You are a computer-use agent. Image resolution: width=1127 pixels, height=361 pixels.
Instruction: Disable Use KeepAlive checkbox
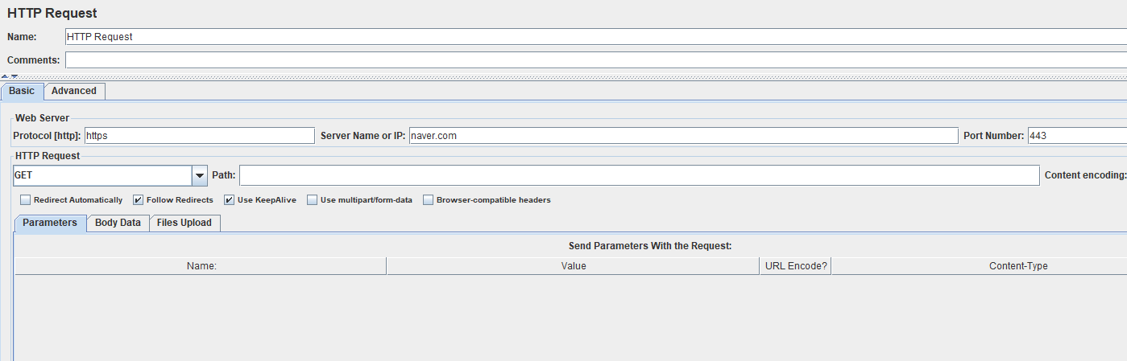point(230,200)
